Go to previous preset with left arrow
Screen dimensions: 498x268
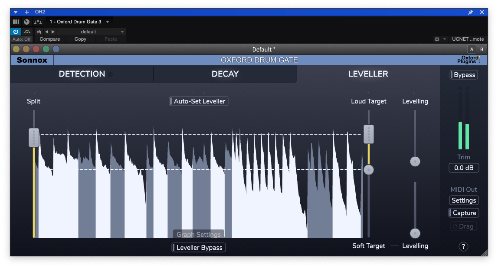(47, 32)
